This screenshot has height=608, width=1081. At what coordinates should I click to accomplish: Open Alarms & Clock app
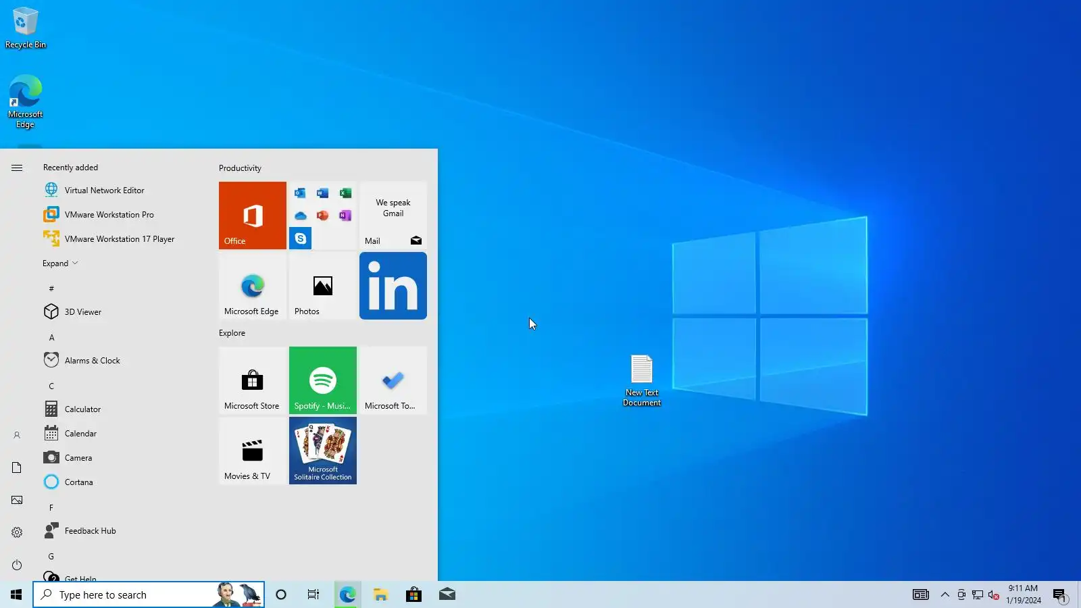122,361
